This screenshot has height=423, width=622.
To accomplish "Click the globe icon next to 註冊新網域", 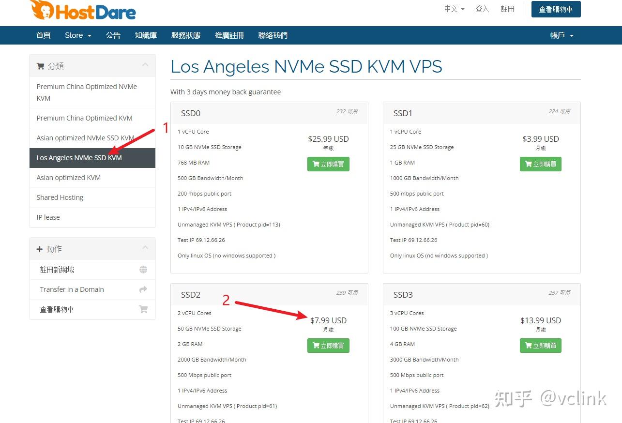I will click(x=143, y=270).
